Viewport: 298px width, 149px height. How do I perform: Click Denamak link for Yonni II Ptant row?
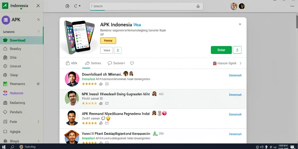click(x=235, y=134)
